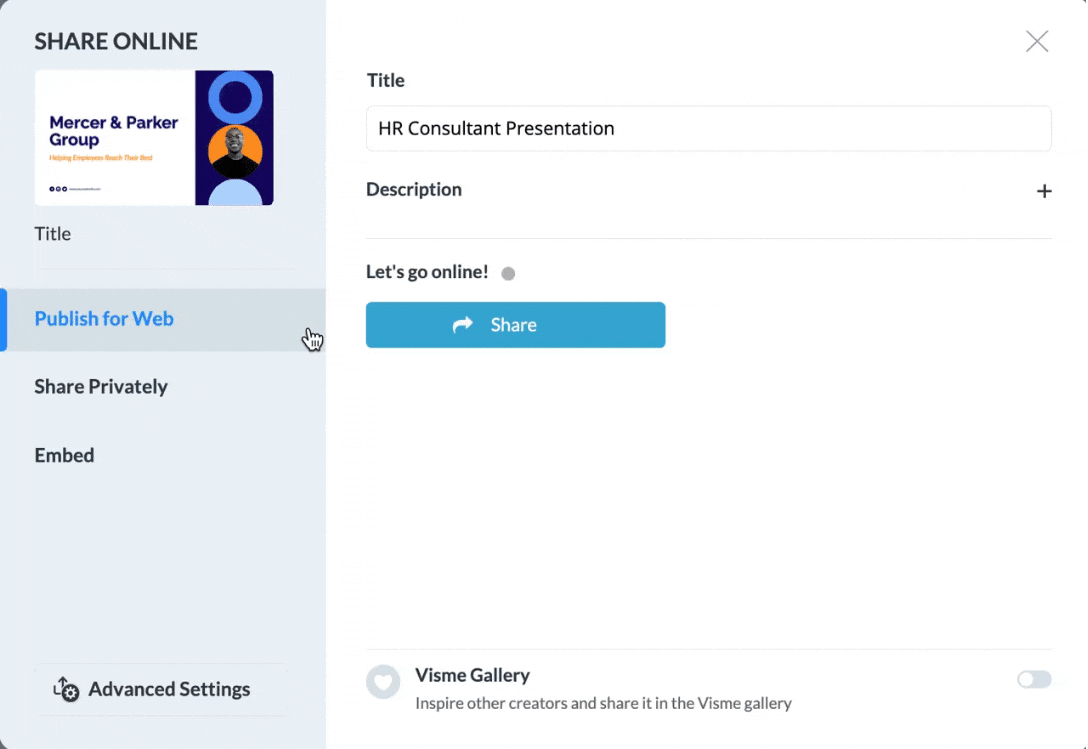
Task: Click the blue Share button
Action: pos(515,325)
